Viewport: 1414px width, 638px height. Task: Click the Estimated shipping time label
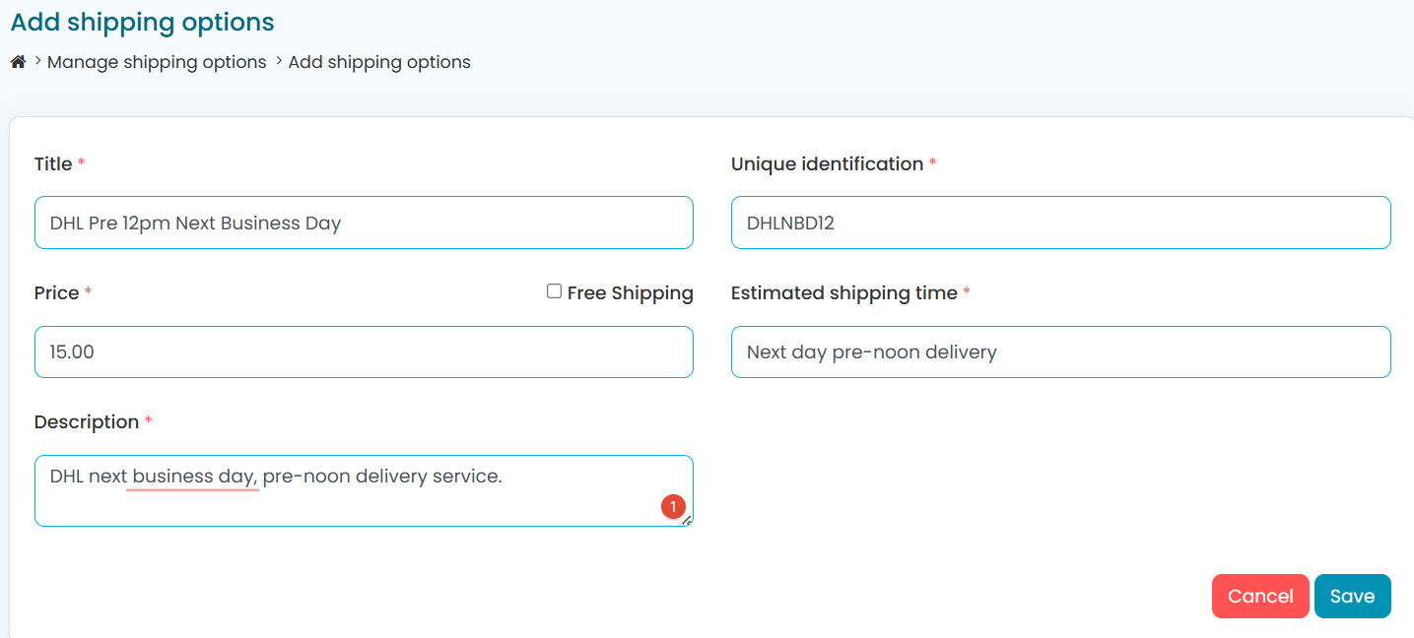tap(843, 293)
